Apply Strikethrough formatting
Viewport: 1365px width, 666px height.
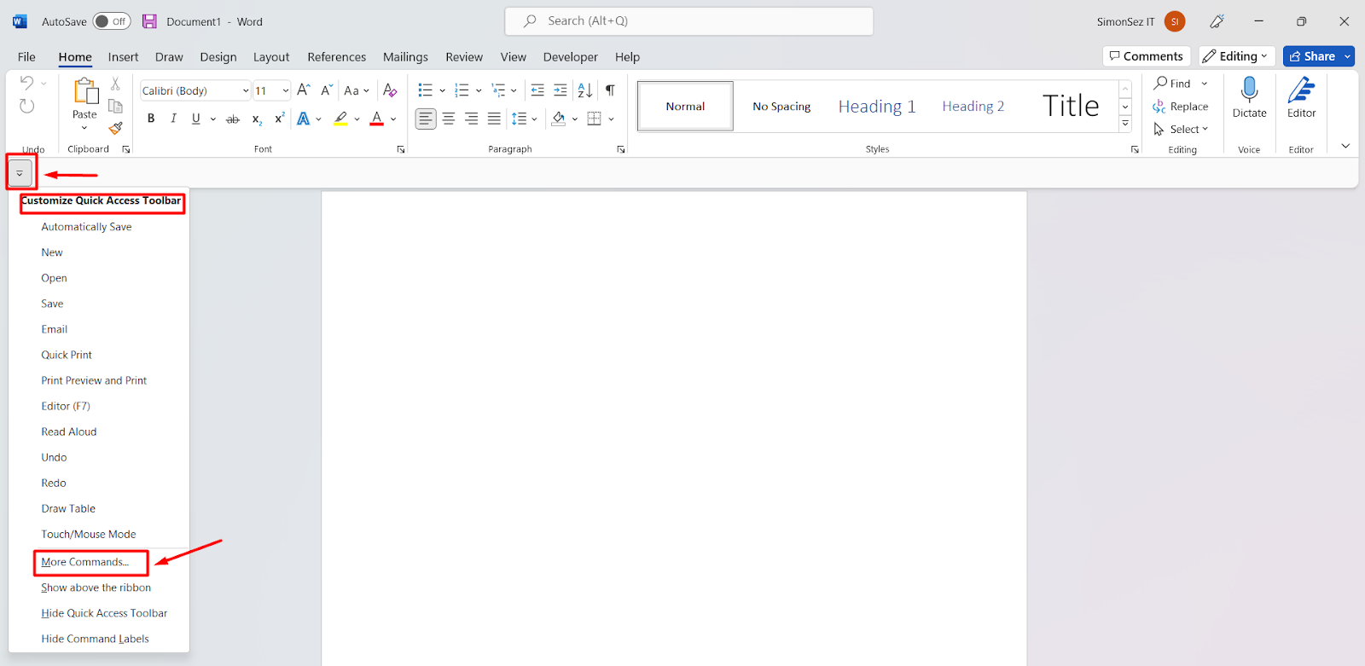click(x=232, y=119)
